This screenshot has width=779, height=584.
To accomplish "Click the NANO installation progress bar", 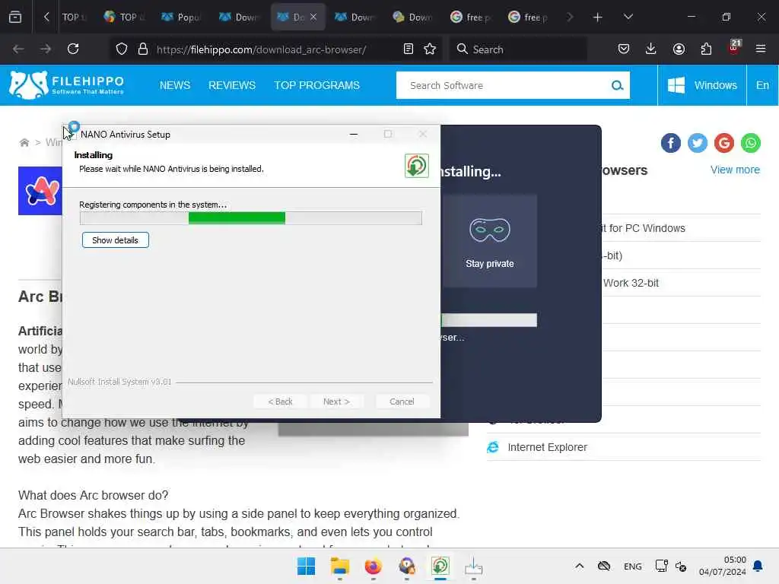I will [251, 218].
